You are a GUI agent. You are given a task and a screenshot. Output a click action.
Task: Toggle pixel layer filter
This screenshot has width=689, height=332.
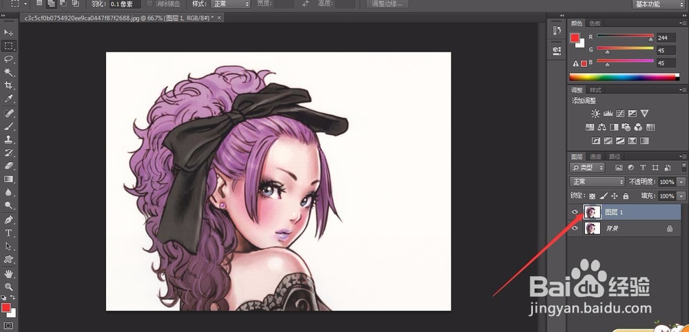(x=619, y=167)
